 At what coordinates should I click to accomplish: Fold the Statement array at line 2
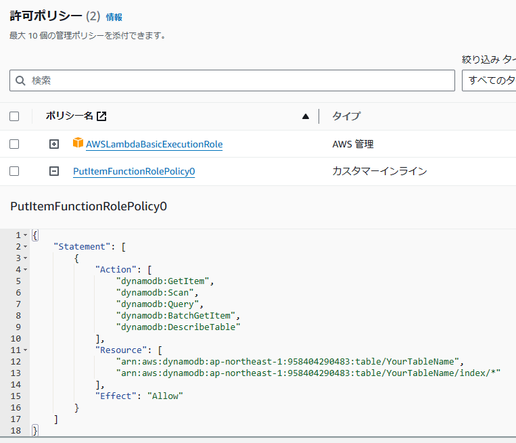(x=26, y=247)
